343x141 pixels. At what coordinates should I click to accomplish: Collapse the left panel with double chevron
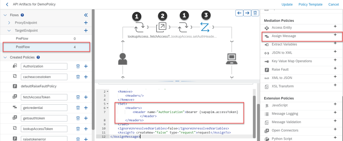coord(85,15)
